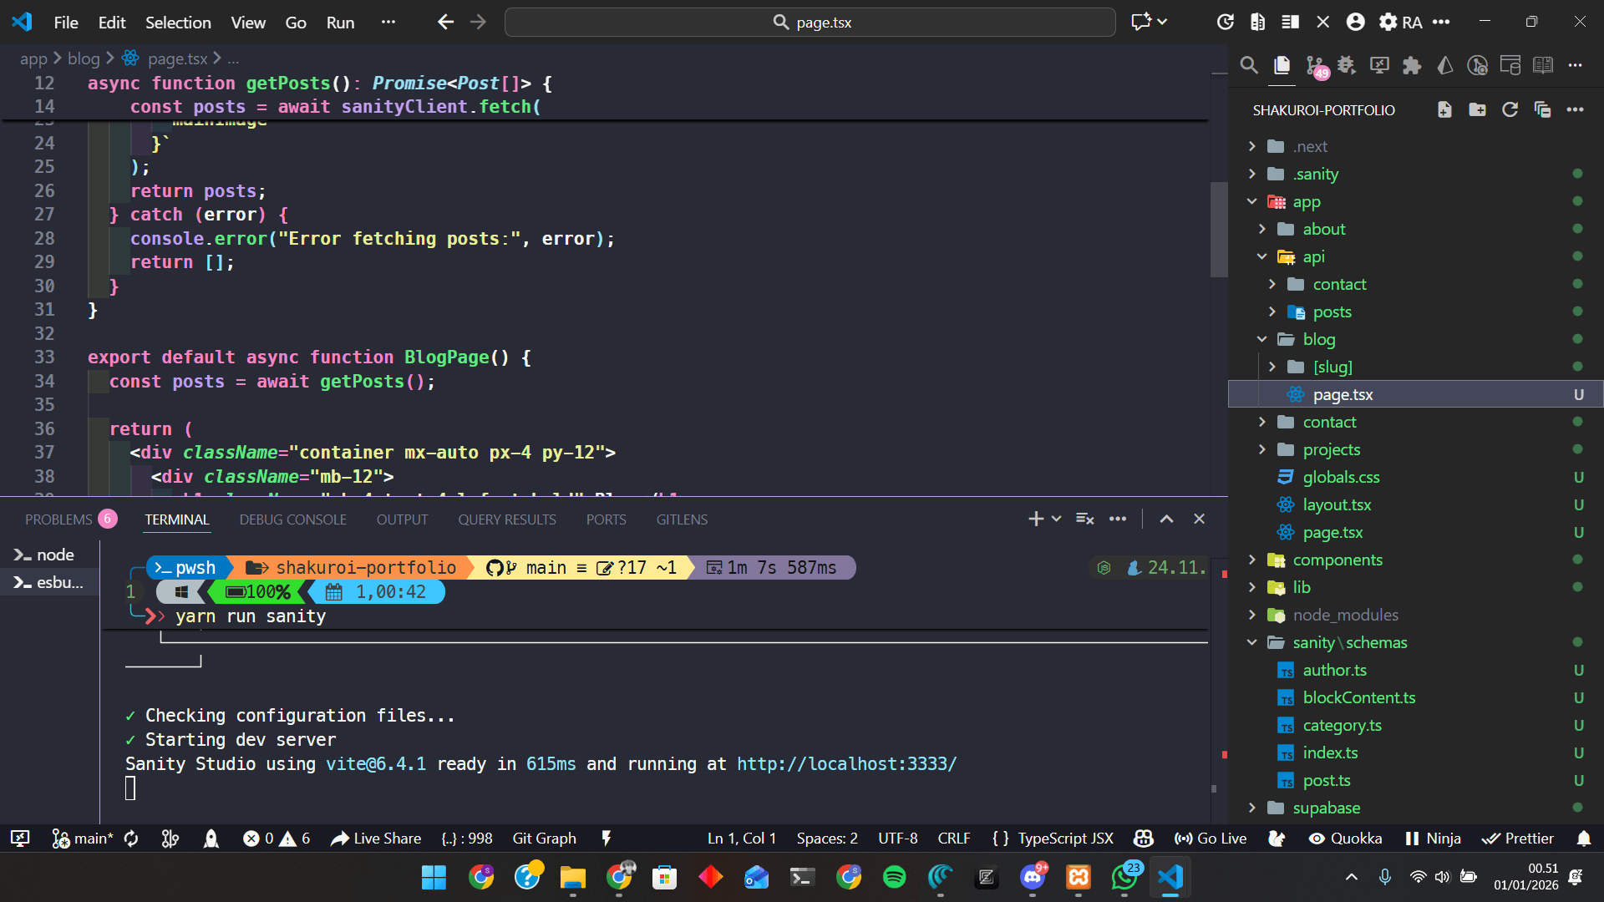Viewport: 1604px width, 902px height.
Task: Switch to the Debug Console tab
Action: coord(292,519)
